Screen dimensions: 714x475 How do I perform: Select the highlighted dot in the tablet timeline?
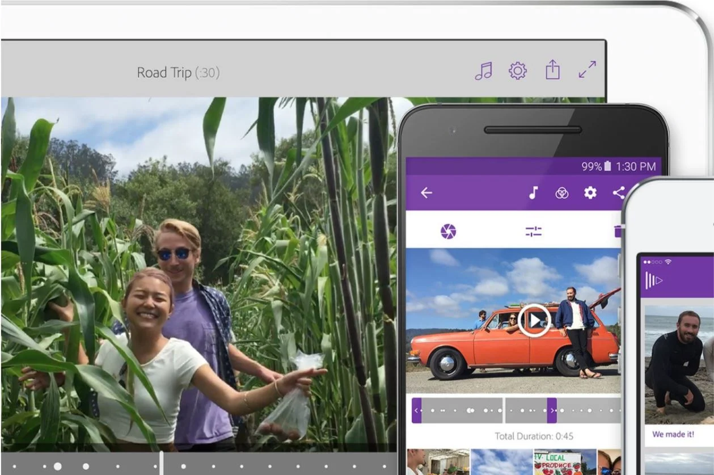pyautogui.click(x=57, y=467)
